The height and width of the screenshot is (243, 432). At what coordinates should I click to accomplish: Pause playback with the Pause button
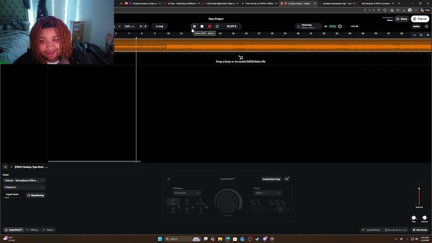point(194,26)
